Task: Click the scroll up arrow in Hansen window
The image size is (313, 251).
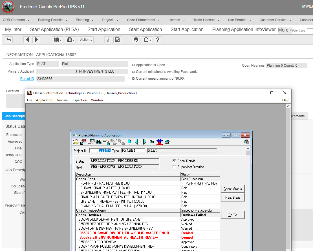Action: [288, 106]
